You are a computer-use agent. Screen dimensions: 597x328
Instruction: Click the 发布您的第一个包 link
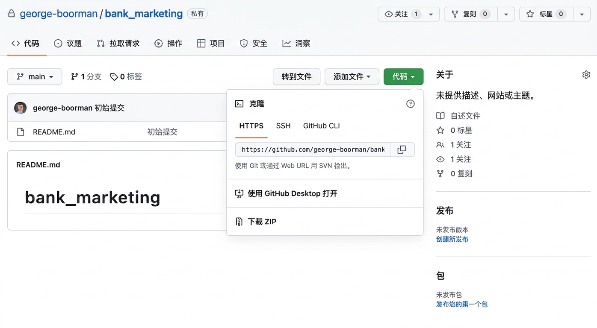point(462,305)
